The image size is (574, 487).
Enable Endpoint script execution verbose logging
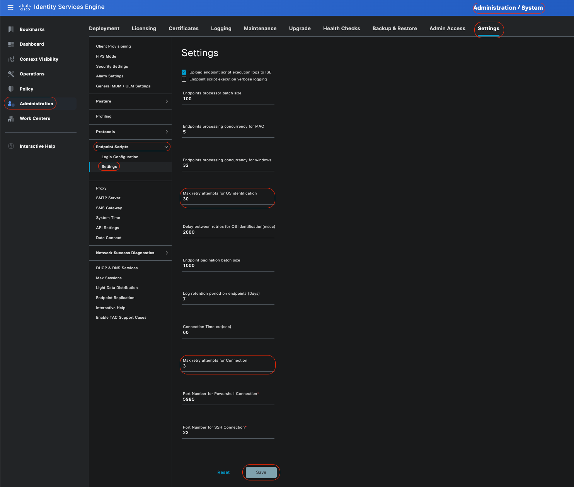pos(184,79)
